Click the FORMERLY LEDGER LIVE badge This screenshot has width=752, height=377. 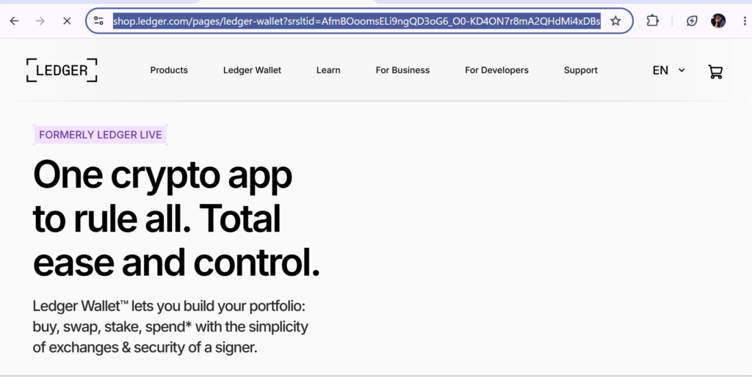[x=100, y=135]
